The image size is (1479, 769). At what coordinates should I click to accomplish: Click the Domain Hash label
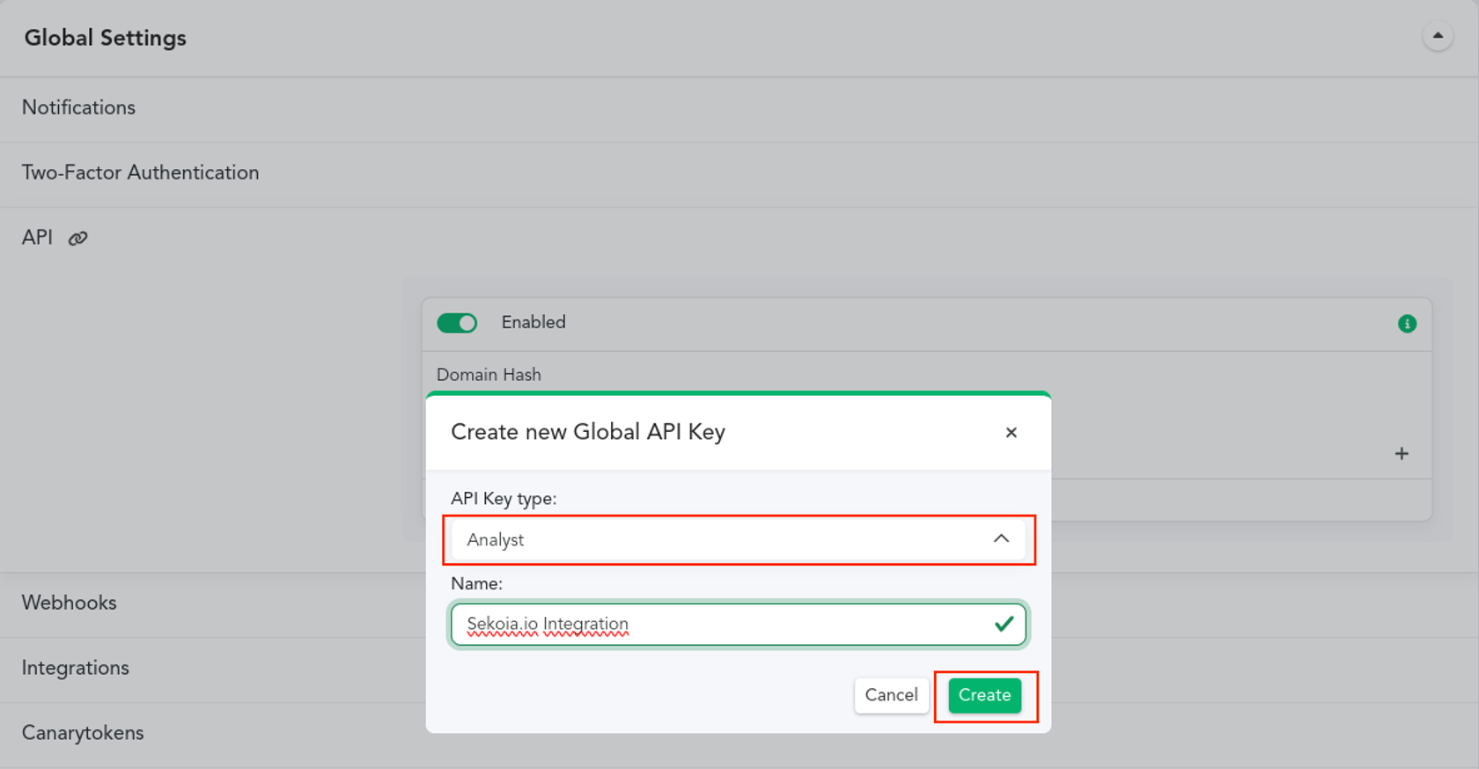click(489, 375)
